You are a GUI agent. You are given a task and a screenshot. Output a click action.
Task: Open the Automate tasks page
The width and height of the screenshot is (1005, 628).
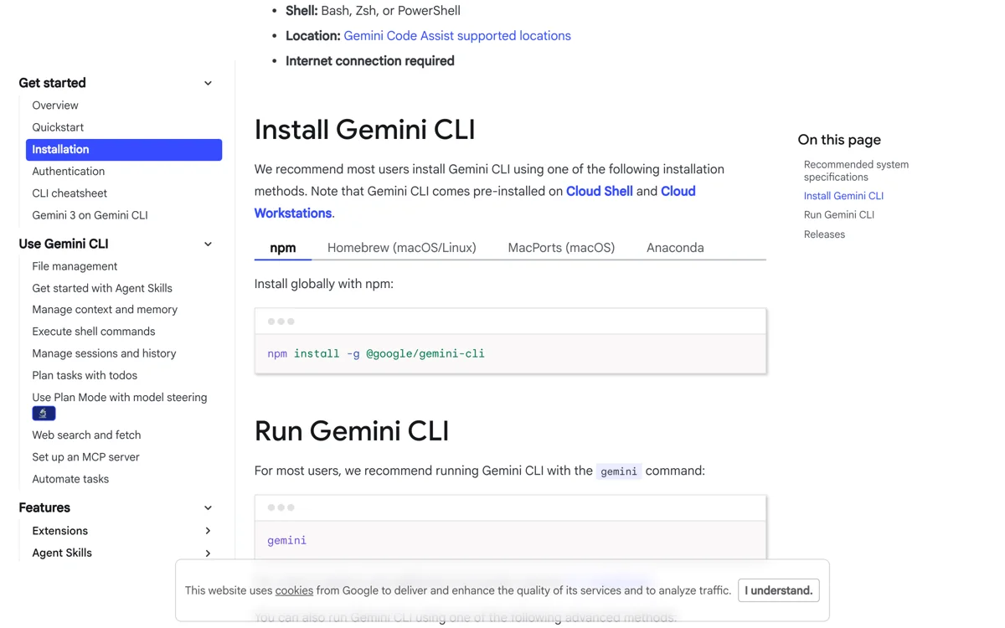(x=70, y=479)
